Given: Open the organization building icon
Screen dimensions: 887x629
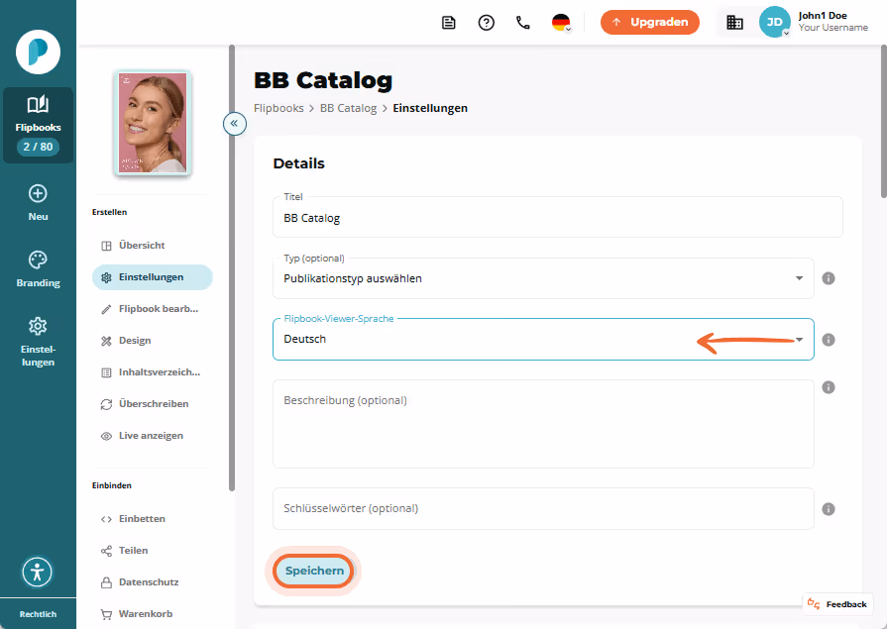Looking at the screenshot, I should (734, 22).
